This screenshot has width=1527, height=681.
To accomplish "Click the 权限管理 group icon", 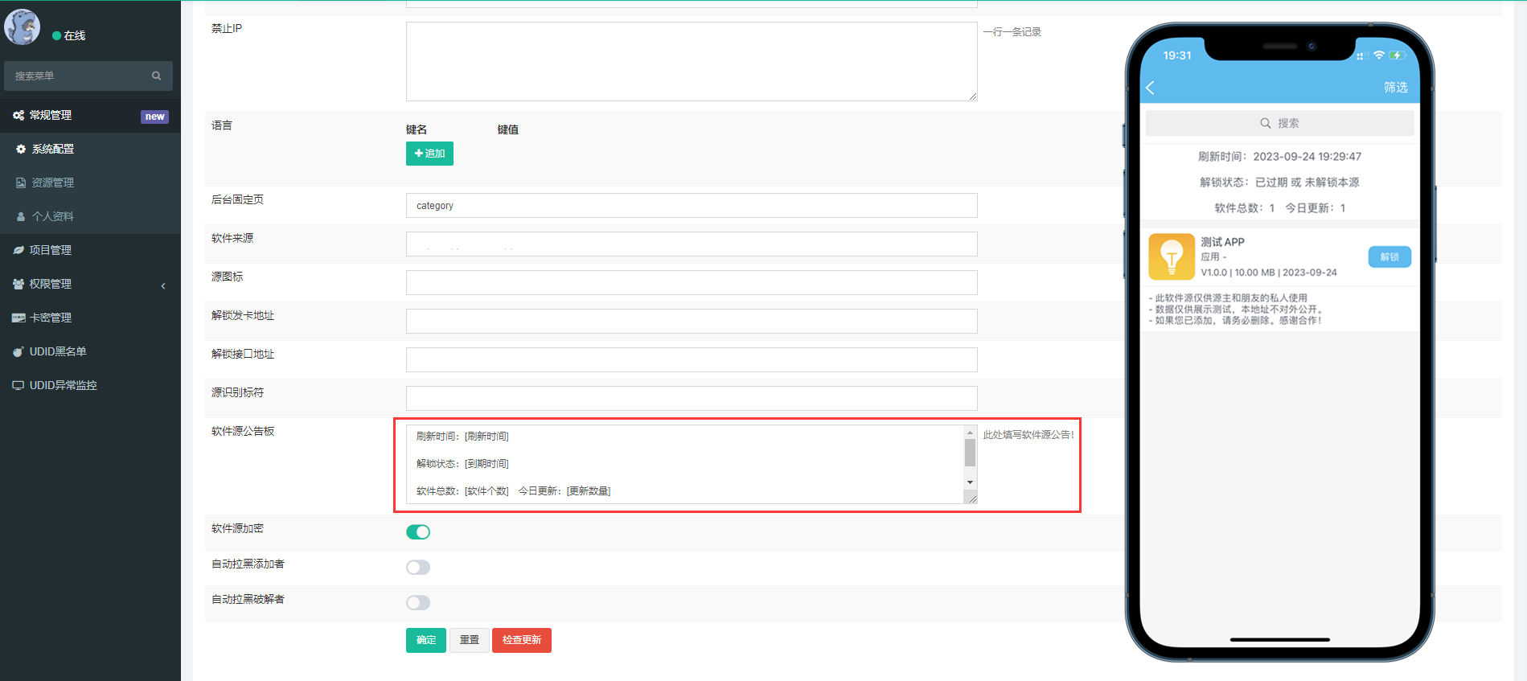I will (18, 285).
